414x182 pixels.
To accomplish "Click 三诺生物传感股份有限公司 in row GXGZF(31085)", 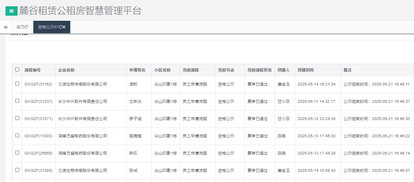I will tap(83, 171).
